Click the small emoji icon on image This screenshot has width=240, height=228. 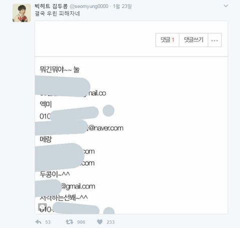pos(42,207)
